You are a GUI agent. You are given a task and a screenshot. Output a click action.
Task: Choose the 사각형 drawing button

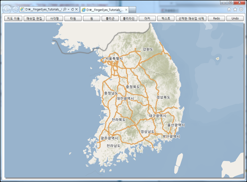(54, 18)
